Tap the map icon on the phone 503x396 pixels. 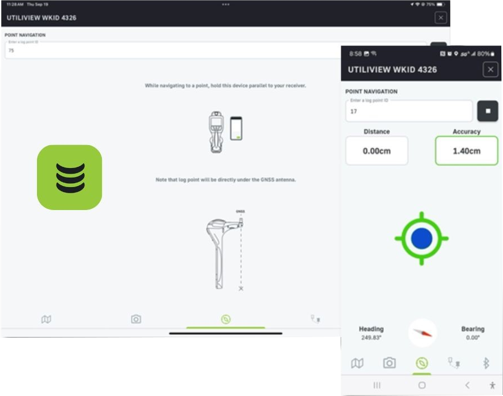pos(357,364)
